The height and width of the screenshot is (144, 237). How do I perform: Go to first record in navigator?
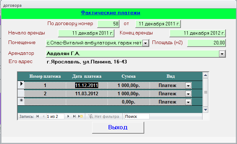(x=37, y=116)
